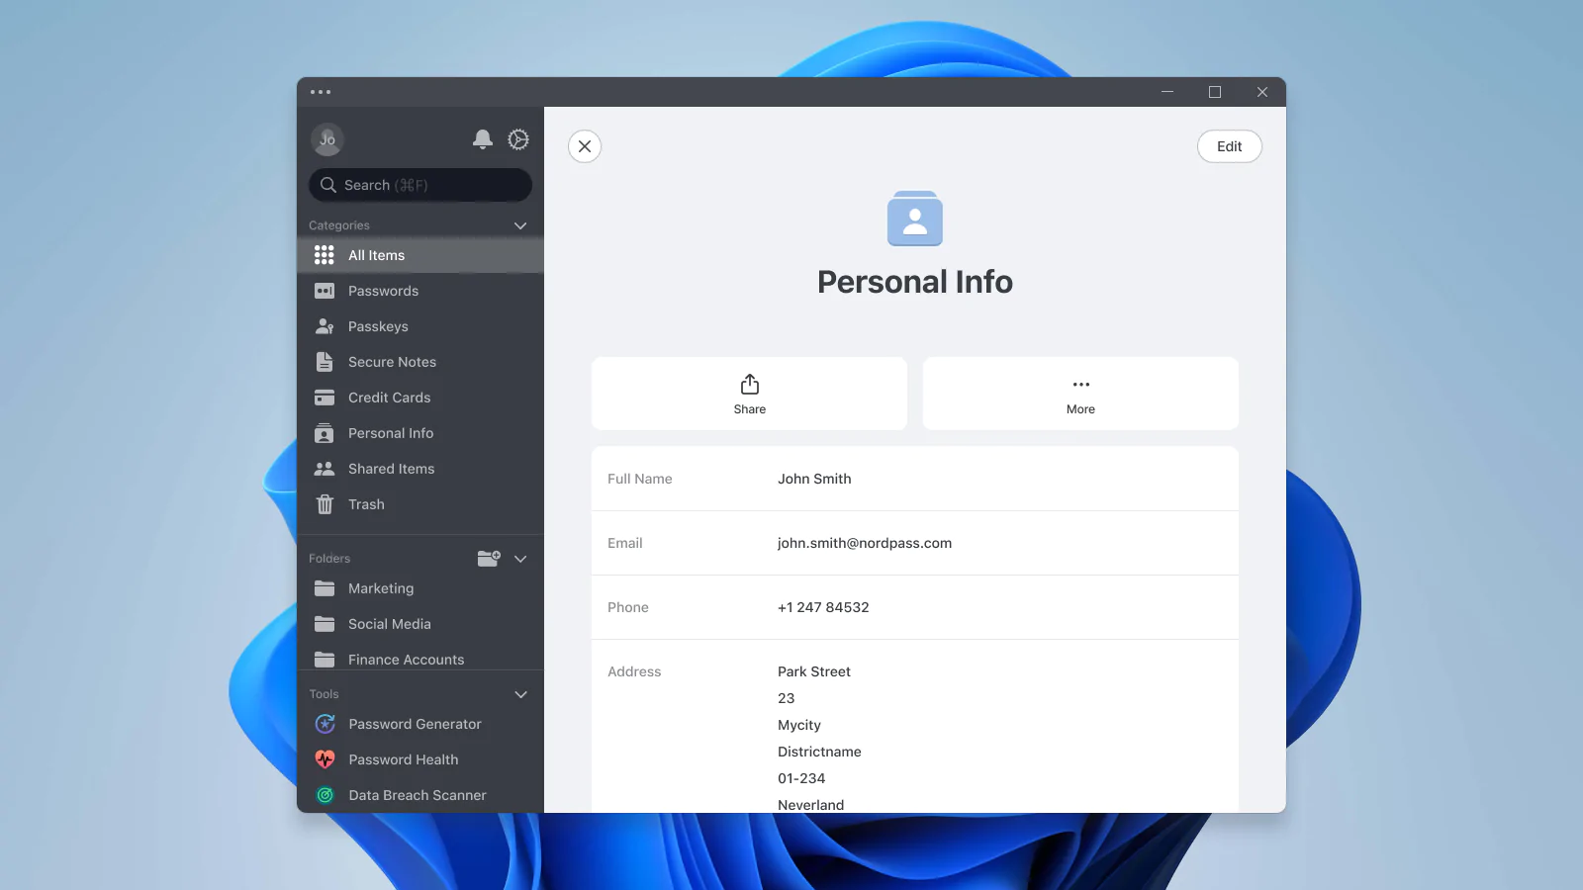Open Shared Items category
This screenshot has height=890, width=1583.
pyautogui.click(x=420, y=469)
